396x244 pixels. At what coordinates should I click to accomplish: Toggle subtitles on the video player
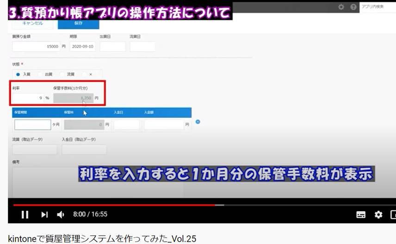point(361,214)
